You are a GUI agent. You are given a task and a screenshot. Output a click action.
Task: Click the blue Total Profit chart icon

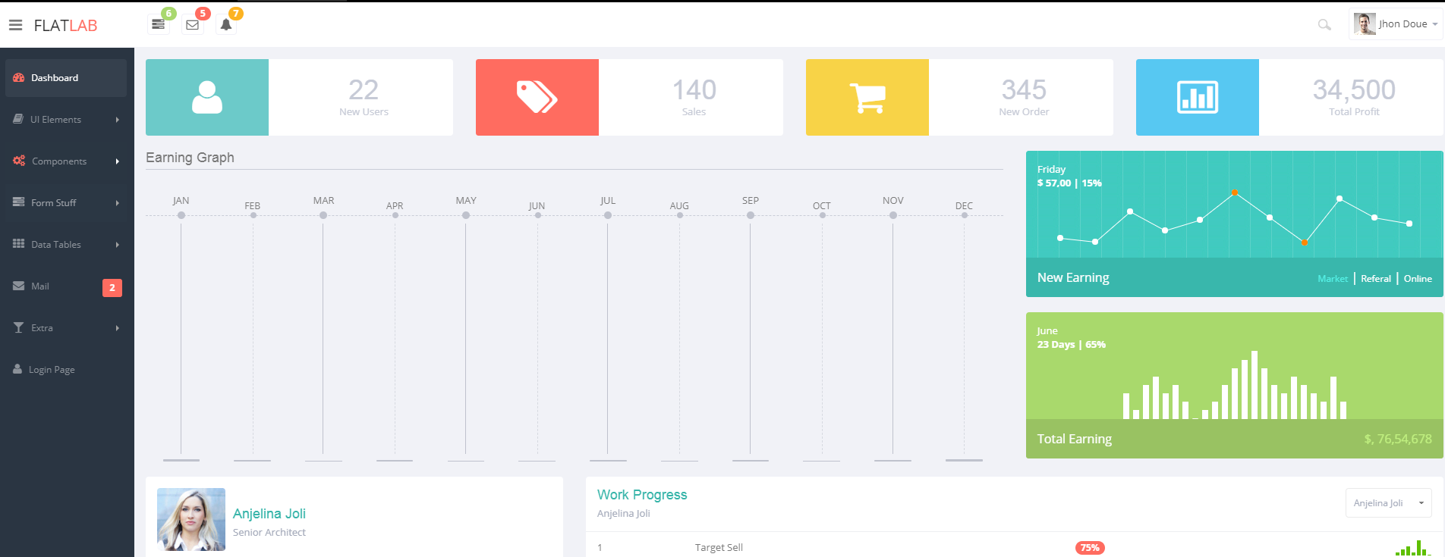pyautogui.click(x=1198, y=98)
